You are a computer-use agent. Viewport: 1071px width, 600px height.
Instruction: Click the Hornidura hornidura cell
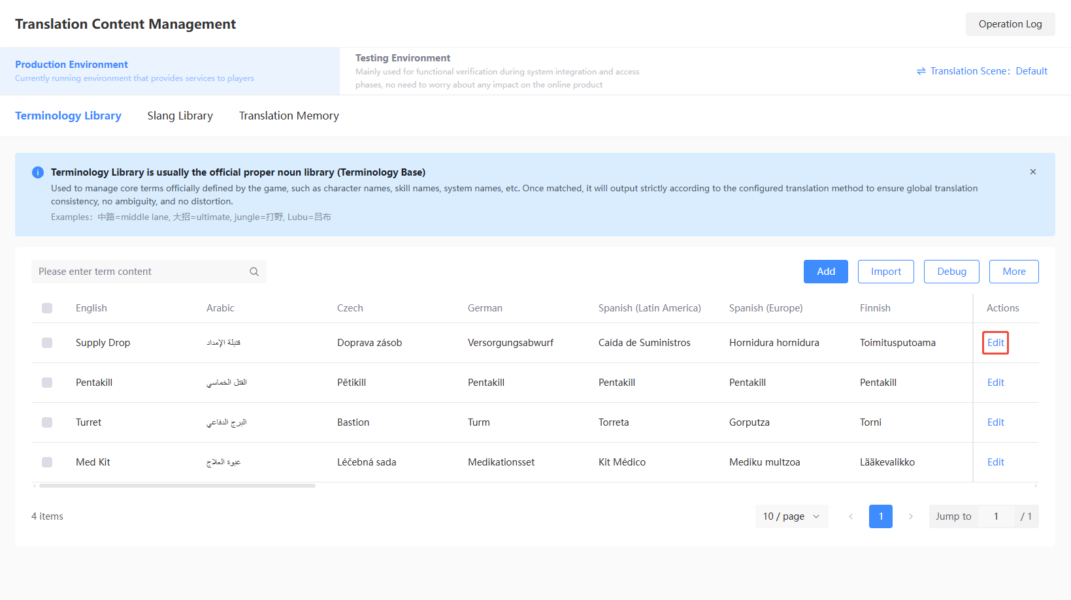(x=774, y=343)
